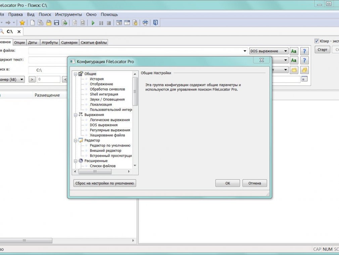Click the new search from criteria icon
This screenshot has height=255, width=339.
[x=40, y=23]
